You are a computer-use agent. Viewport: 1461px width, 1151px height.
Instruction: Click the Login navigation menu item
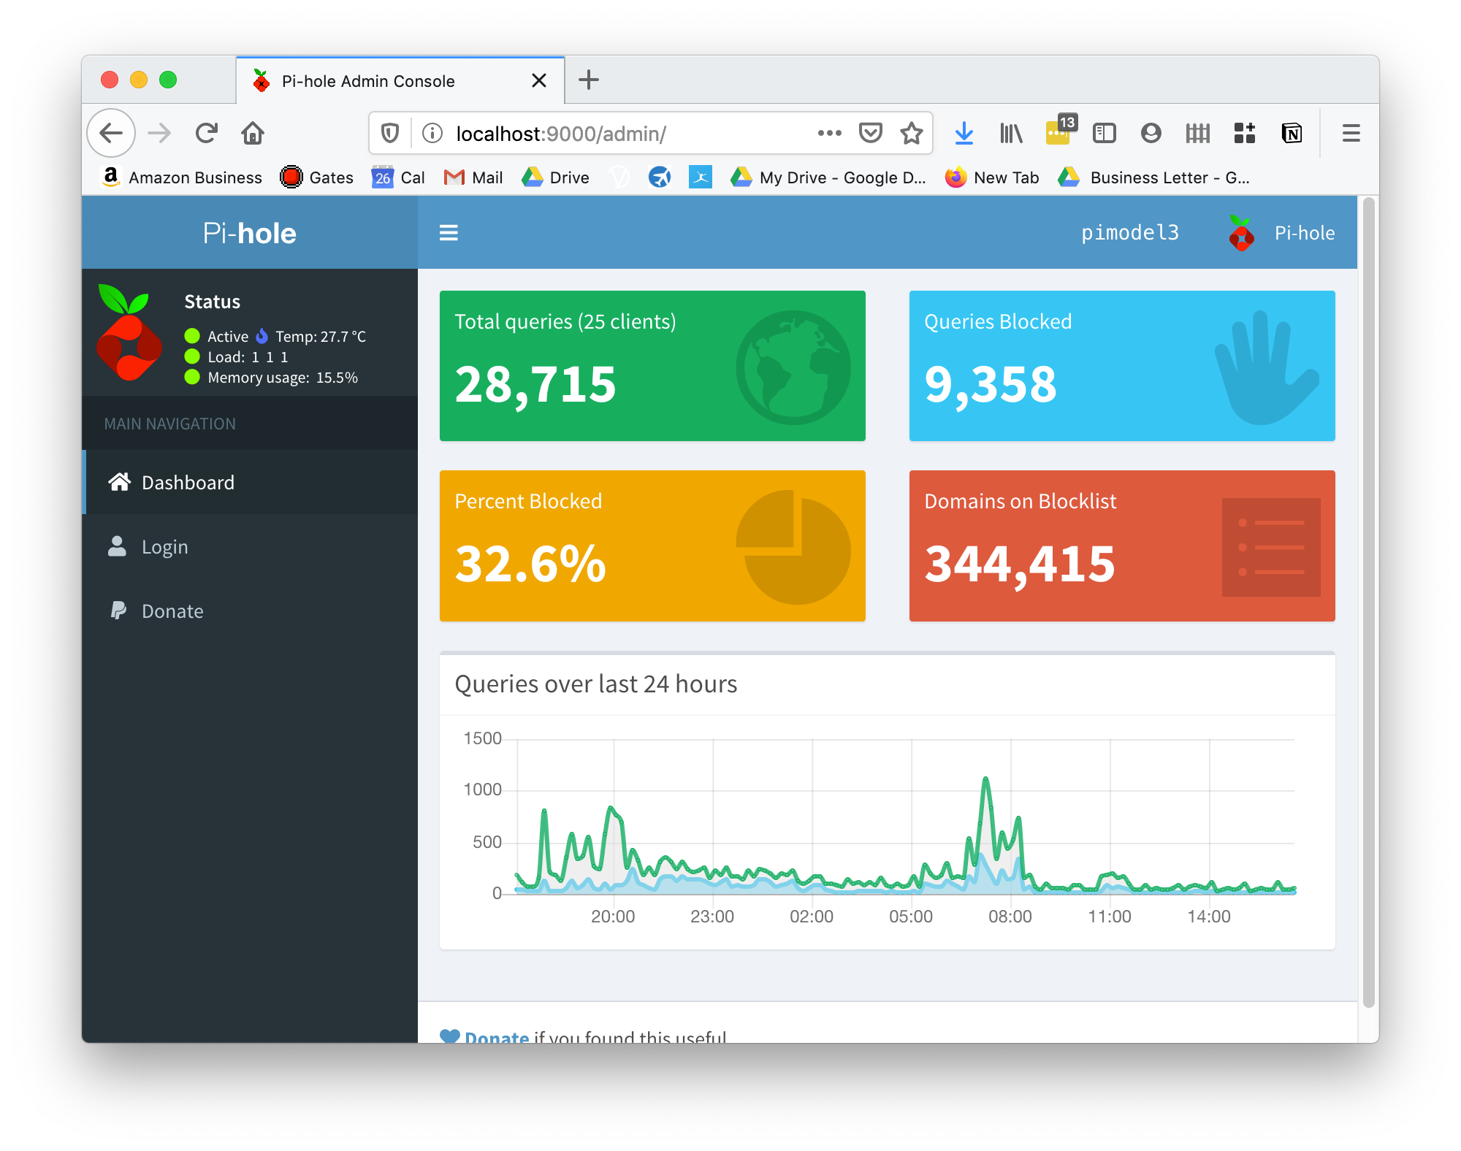click(165, 546)
